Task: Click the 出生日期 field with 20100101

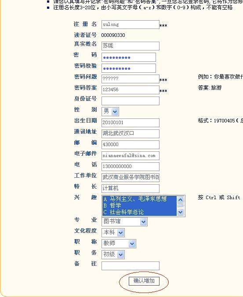Action: click(131, 123)
